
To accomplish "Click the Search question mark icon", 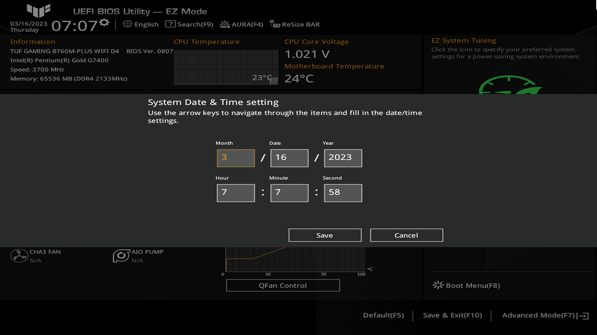I will coord(170,24).
